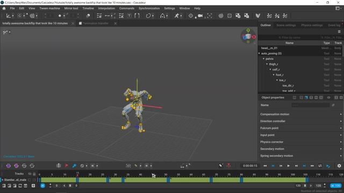Open timeline settings gear icon
Image resolution: width=344 pixels, height=193 pixels.
pyautogui.click(x=339, y=166)
